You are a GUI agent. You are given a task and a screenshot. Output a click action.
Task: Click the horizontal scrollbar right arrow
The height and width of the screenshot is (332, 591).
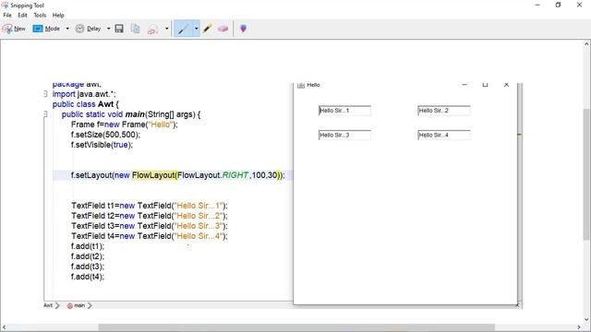pos(579,327)
